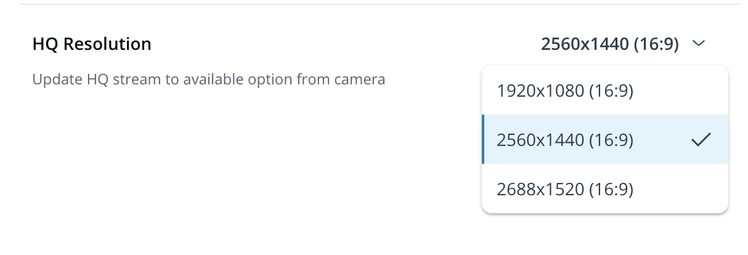Screen dimensions: 748x255
Task: Click the Update HQ stream description text
Action: (x=208, y=79)
